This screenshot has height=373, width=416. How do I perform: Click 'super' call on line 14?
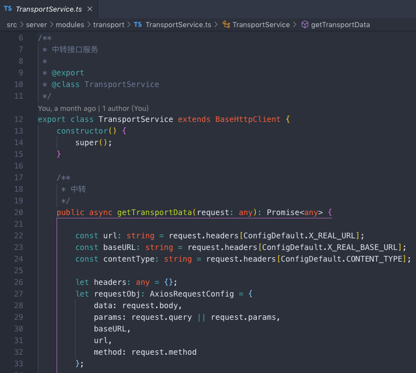tap(87, 142)
